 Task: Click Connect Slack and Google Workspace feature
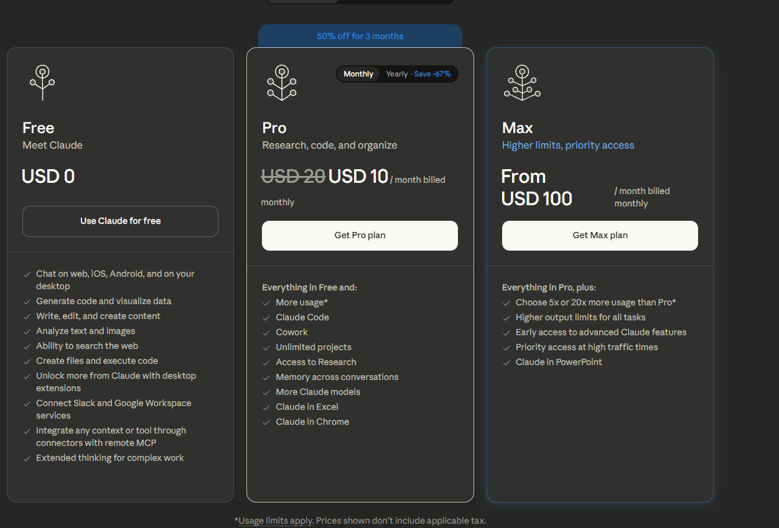pos(114,409)
